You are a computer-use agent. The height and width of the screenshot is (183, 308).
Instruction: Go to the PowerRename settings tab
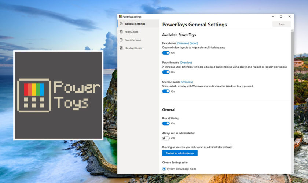(x=133, y=40)
